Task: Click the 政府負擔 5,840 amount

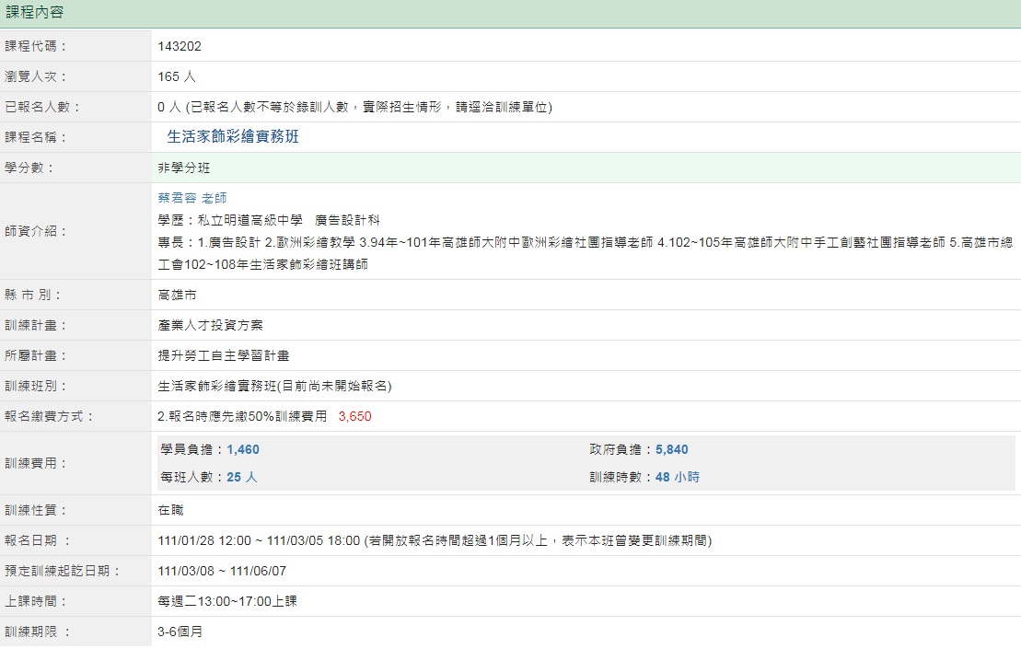Action: 671,449
